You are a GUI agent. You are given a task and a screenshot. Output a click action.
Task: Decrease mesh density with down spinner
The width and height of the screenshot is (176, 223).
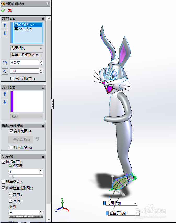[41, 173]
